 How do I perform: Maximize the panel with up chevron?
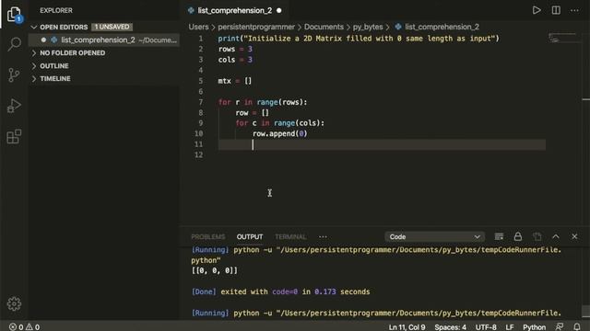(x=556, y=236)
